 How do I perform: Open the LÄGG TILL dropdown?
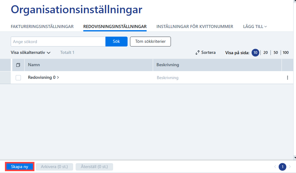coord(255,26)
